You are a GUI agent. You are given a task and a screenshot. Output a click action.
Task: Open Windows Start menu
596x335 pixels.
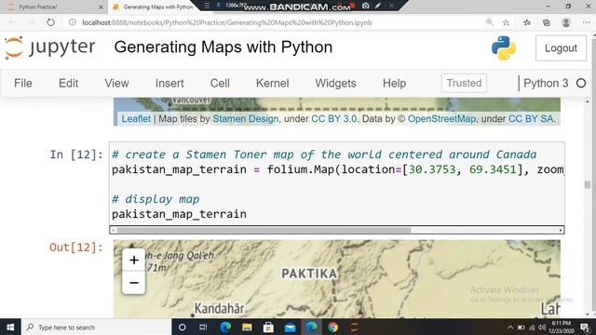point(10,327)
